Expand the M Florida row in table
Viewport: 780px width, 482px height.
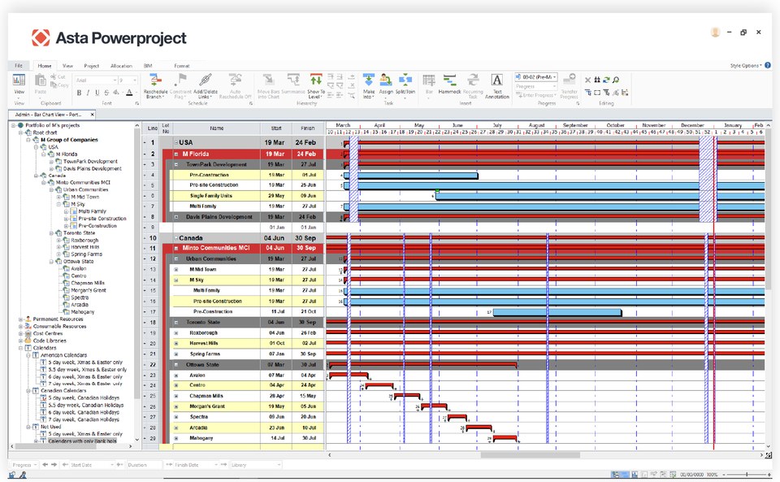[x=176, y=154]
